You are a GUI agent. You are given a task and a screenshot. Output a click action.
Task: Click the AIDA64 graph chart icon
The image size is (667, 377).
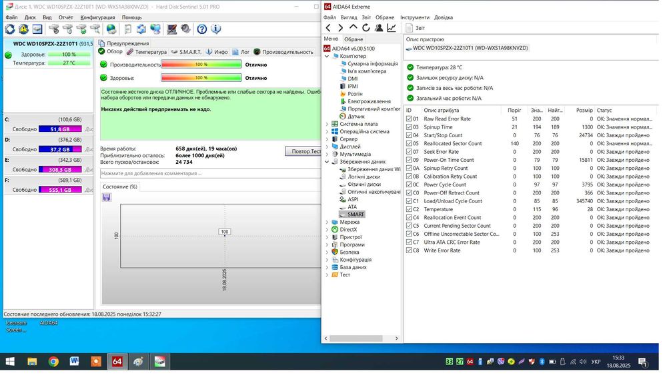392,27
